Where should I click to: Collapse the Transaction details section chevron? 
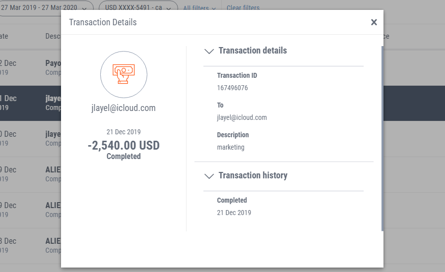pos(209,51)
